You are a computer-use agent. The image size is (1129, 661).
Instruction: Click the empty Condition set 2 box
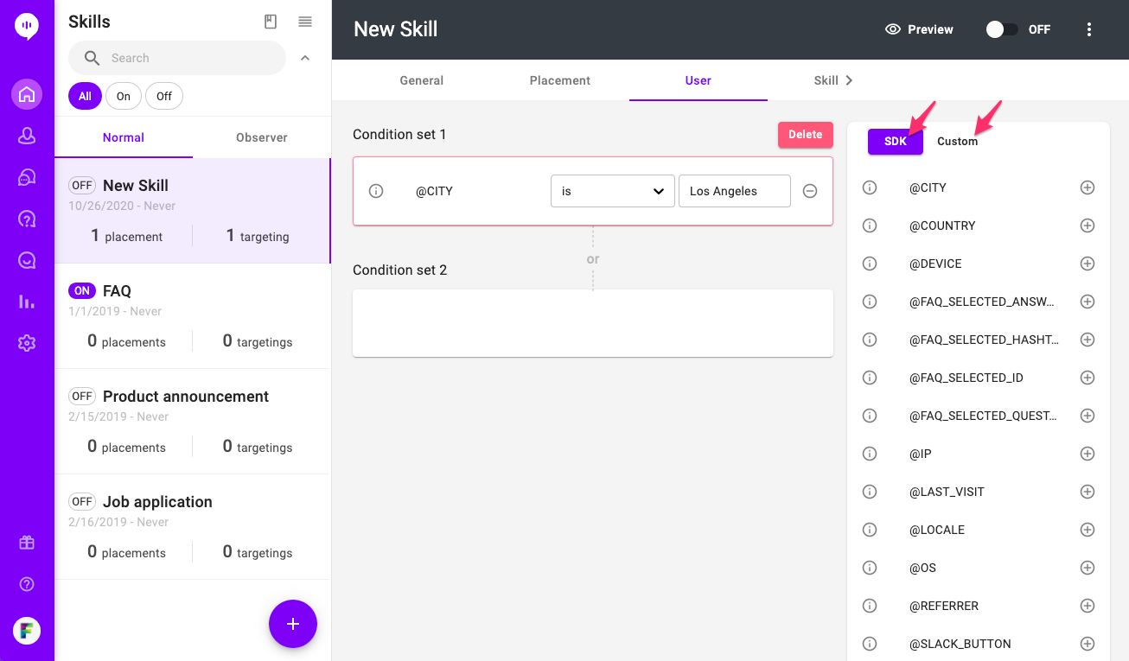(x=593, y=323)
